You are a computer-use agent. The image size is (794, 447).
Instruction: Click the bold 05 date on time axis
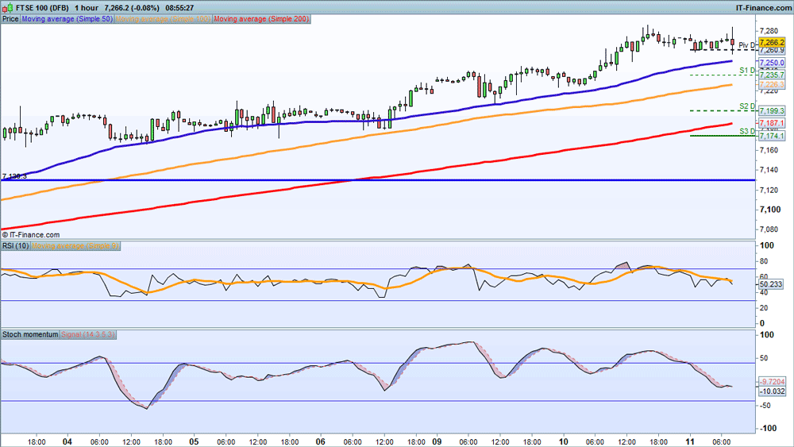click(x=194, y=441)
